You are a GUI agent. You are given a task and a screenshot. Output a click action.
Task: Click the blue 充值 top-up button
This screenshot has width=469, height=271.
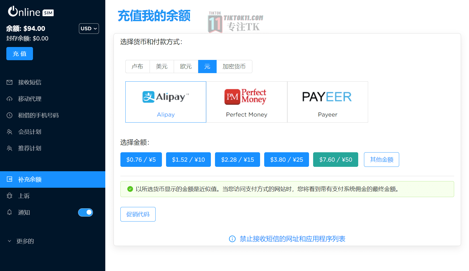coord(20,54)
